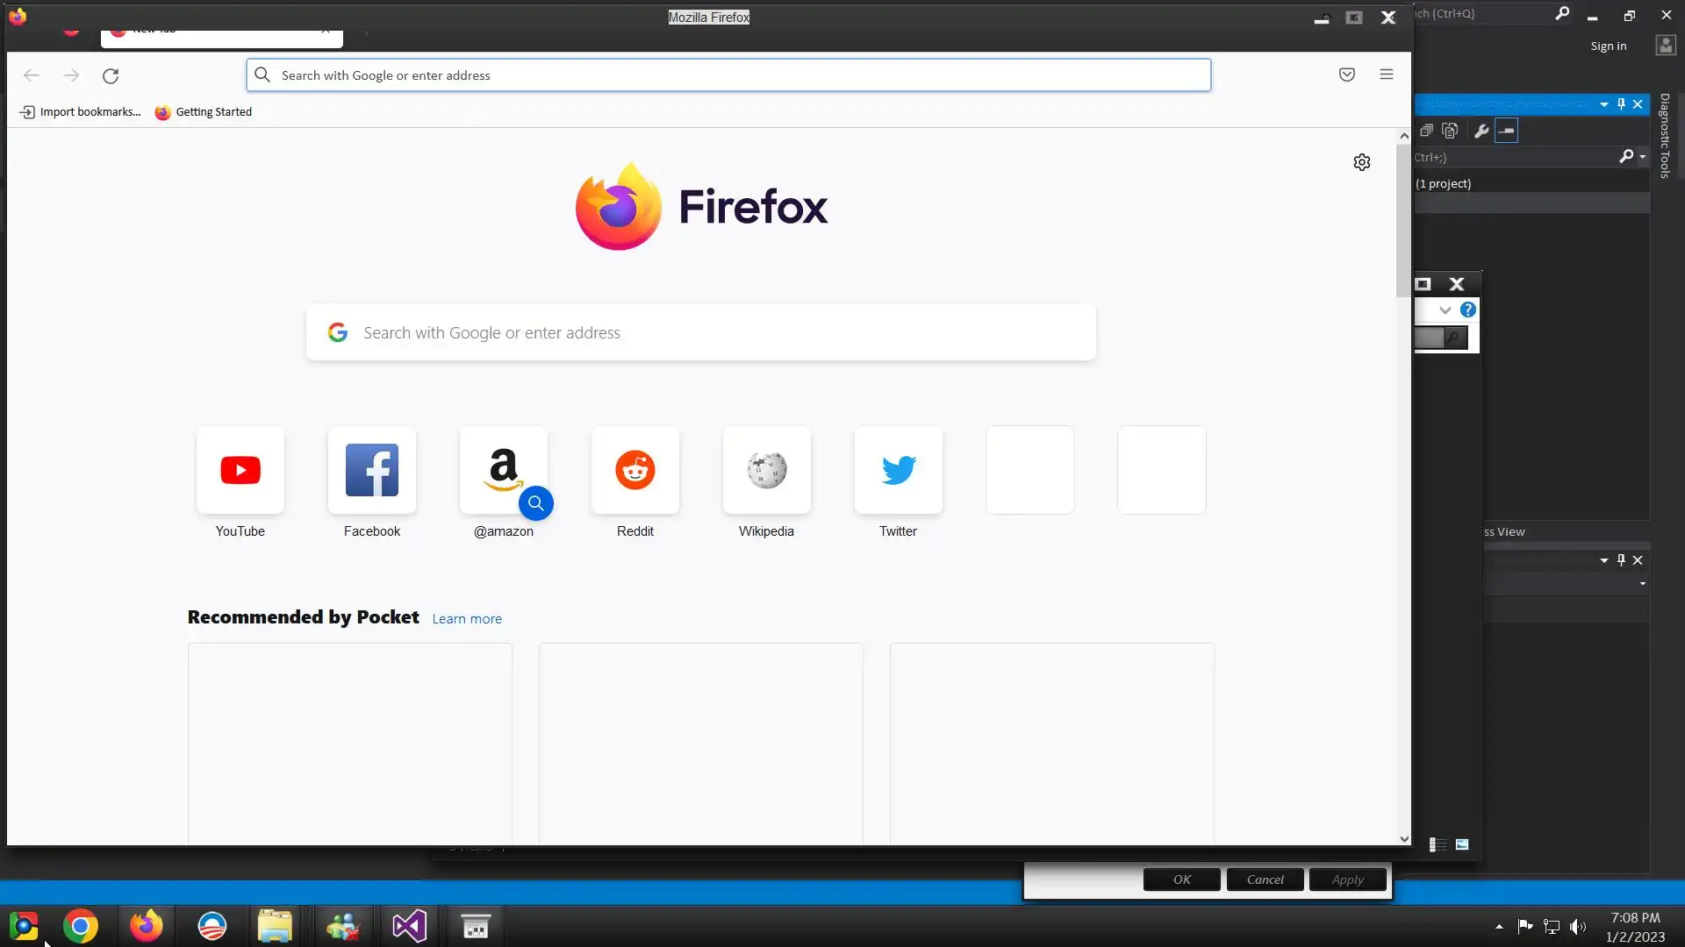Click the Properties wrench icon in Solution Explorer
This screenshot has width=1685, height=947.
pos(1481,131)
